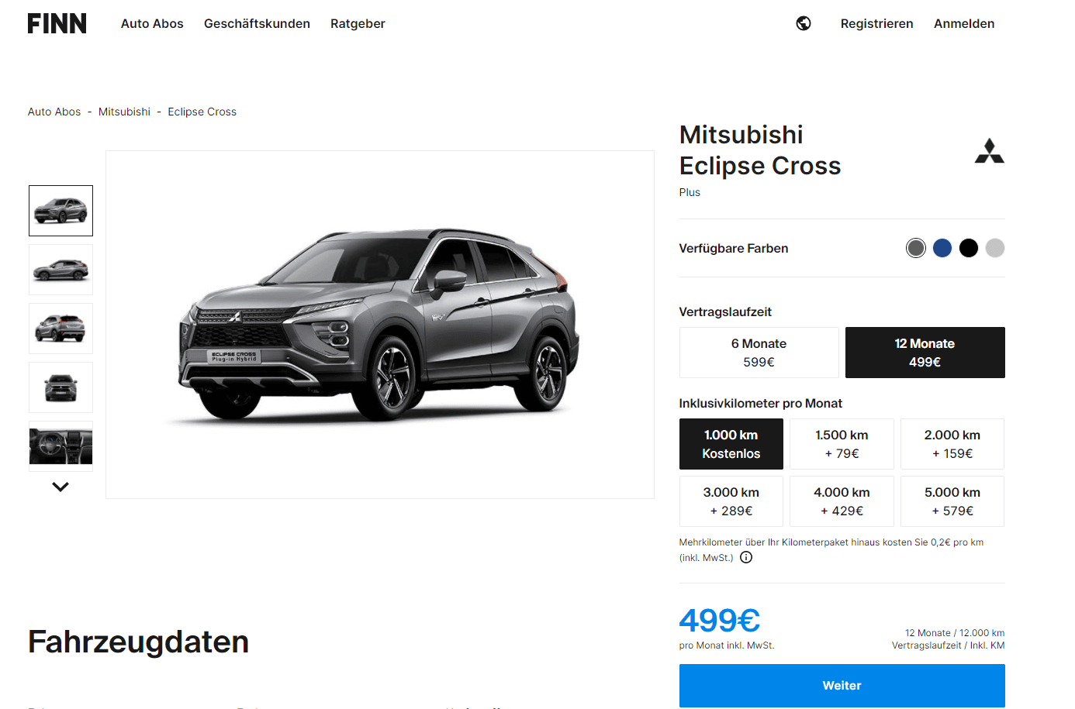Open Mitsubishi in the breadcrumb

pos(124,112)
